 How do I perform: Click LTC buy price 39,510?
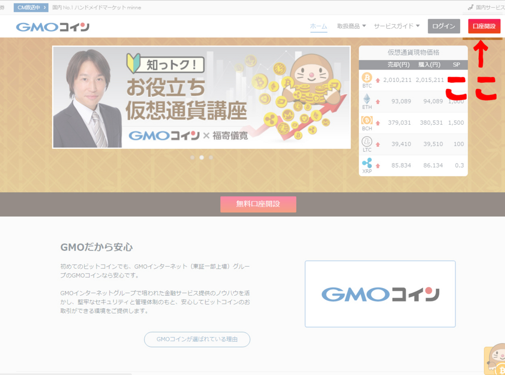(x=433, y=144)
